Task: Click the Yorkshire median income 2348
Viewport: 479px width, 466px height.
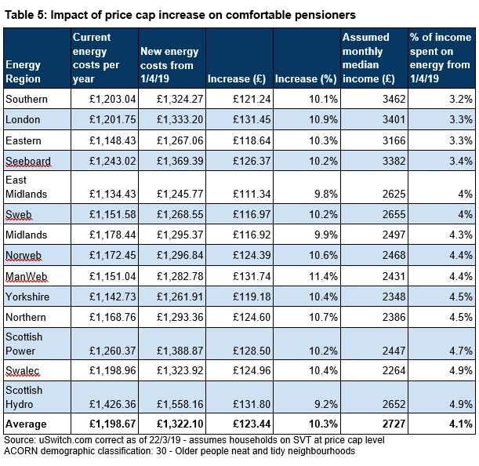Action: 374,297
